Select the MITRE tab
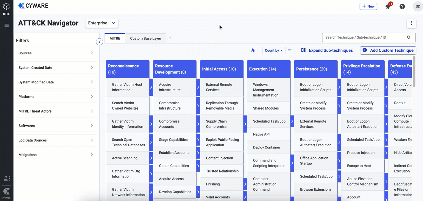Screen dimensions: 423x201 115,38
